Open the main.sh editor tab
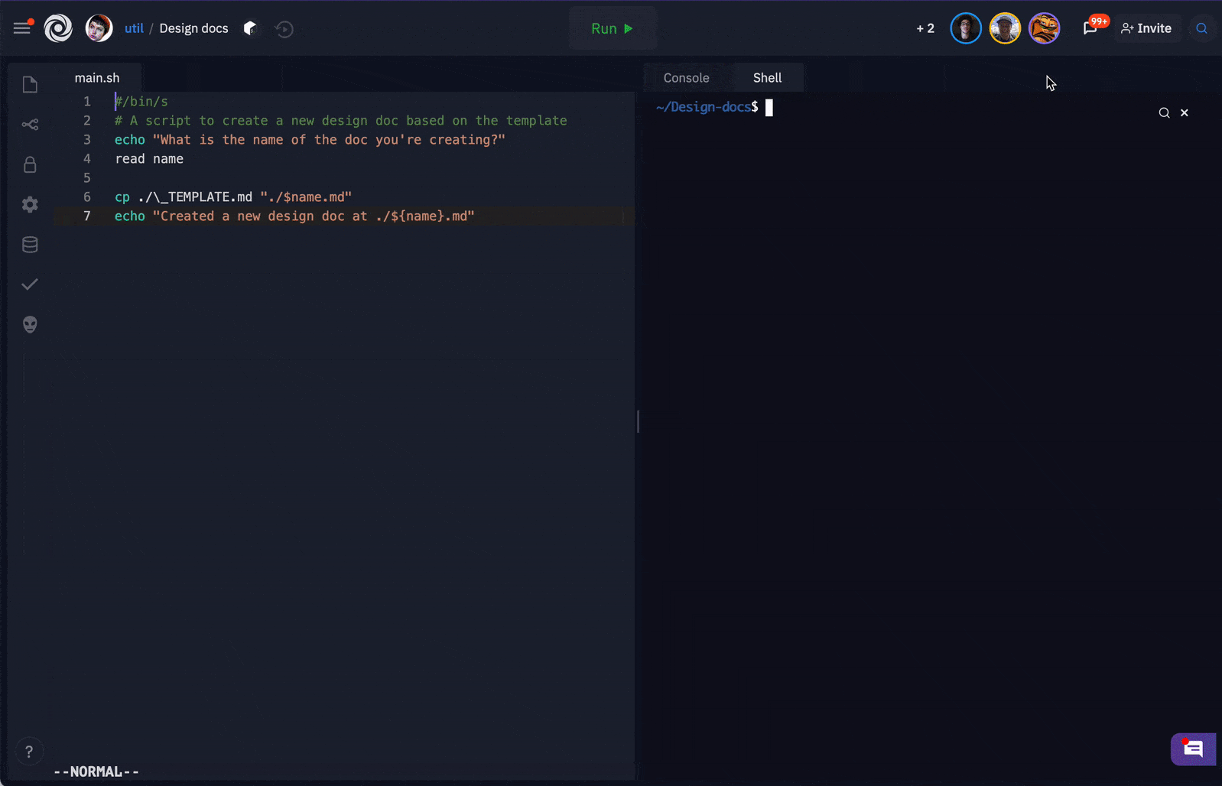This screenshot has height=786, width=1222. [x=97, y=78]
